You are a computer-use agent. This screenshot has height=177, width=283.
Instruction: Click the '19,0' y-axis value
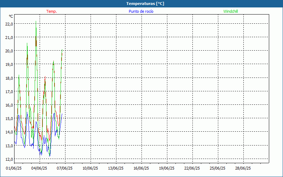(x=9, y=64)
